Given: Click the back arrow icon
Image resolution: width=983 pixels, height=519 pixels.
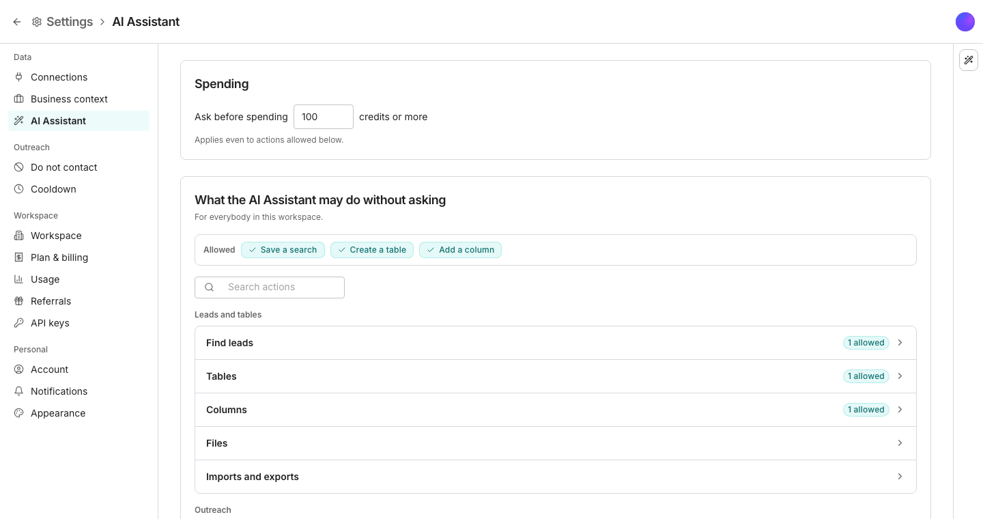Looking at the screenshot, I should coord(17,22).
